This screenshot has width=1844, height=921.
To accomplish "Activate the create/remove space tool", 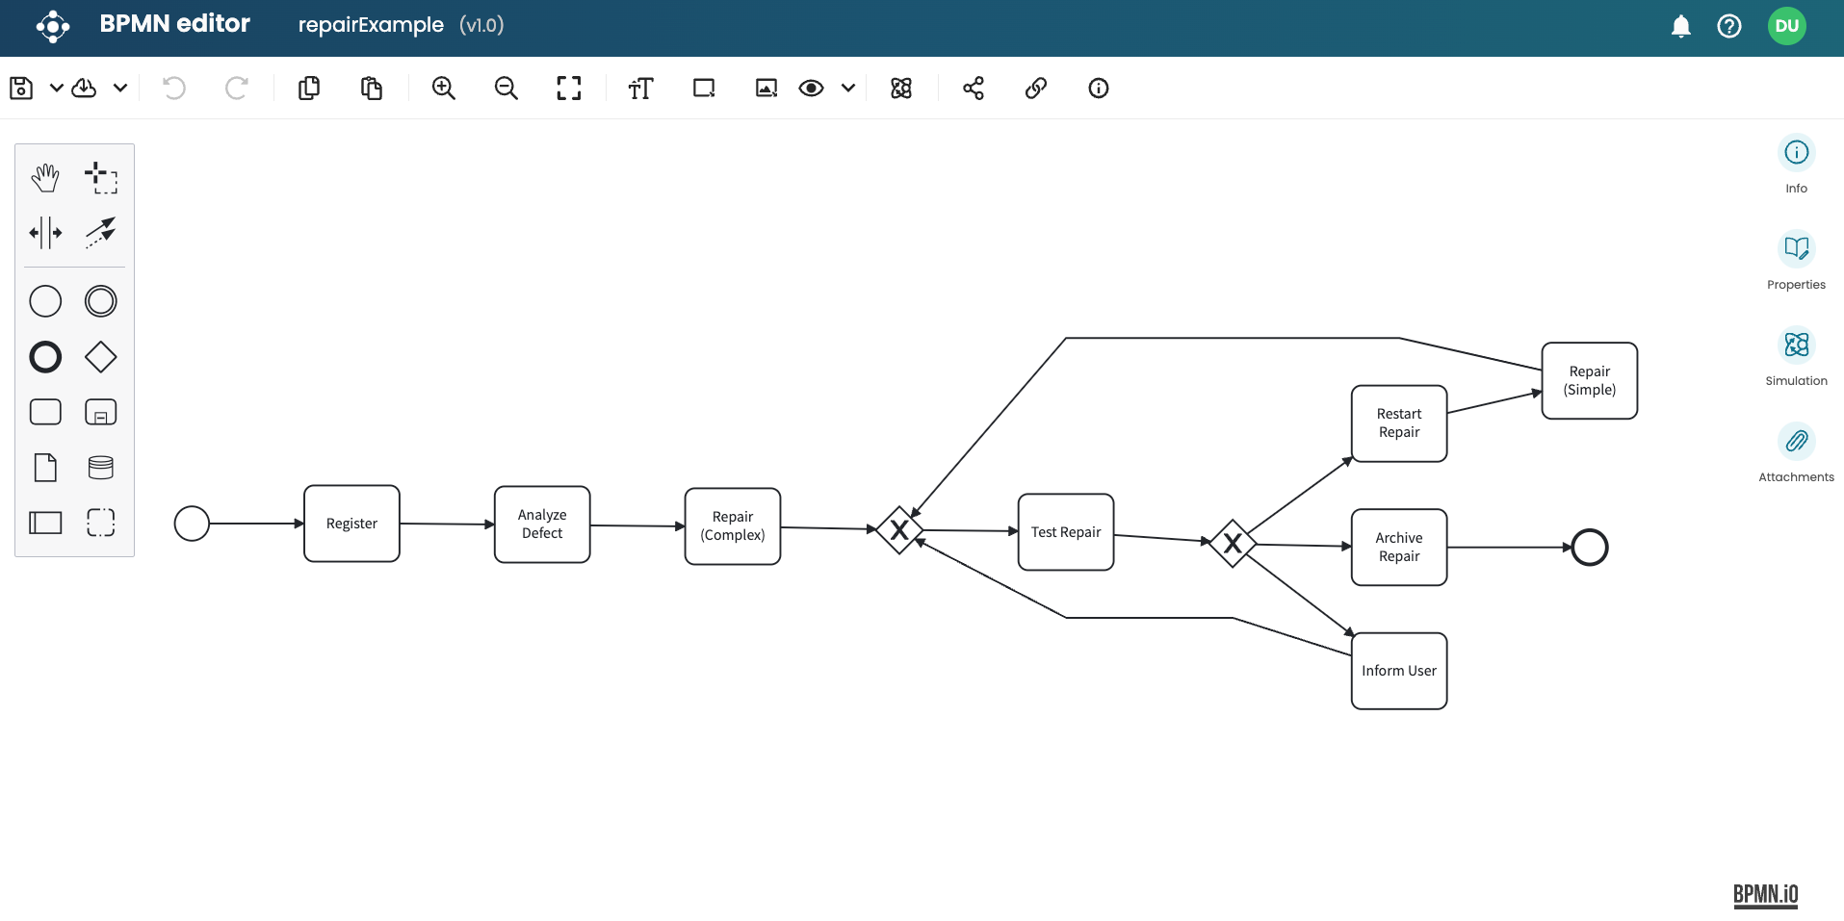I will pos(45,233).
